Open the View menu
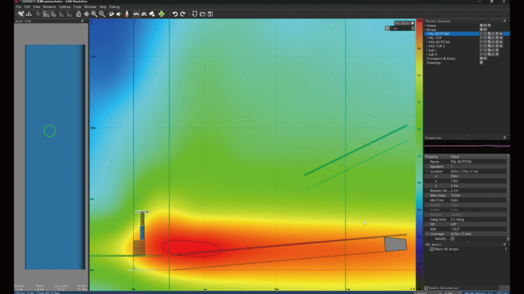This screenshot has height=294, width=524. [x=36, y=7]
